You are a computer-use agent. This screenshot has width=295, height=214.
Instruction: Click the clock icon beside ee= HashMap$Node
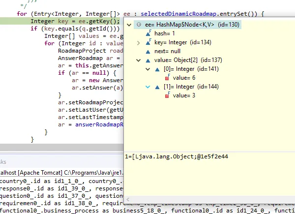click(139, 25)
